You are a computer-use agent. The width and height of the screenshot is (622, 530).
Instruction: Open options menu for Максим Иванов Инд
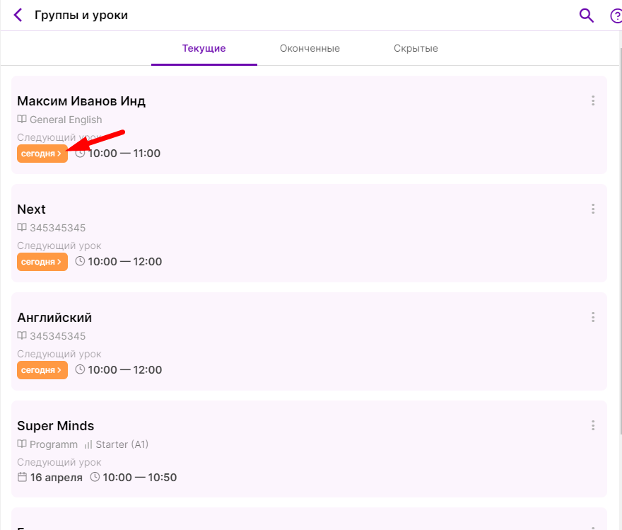click(x=593, y=100)
